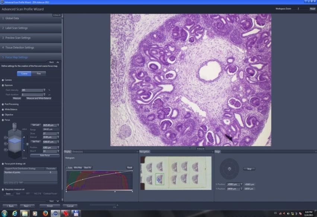The height and width of the screenshot is (217, 317).
Task: Open the Windows Start menu
Action: (4, 213)
